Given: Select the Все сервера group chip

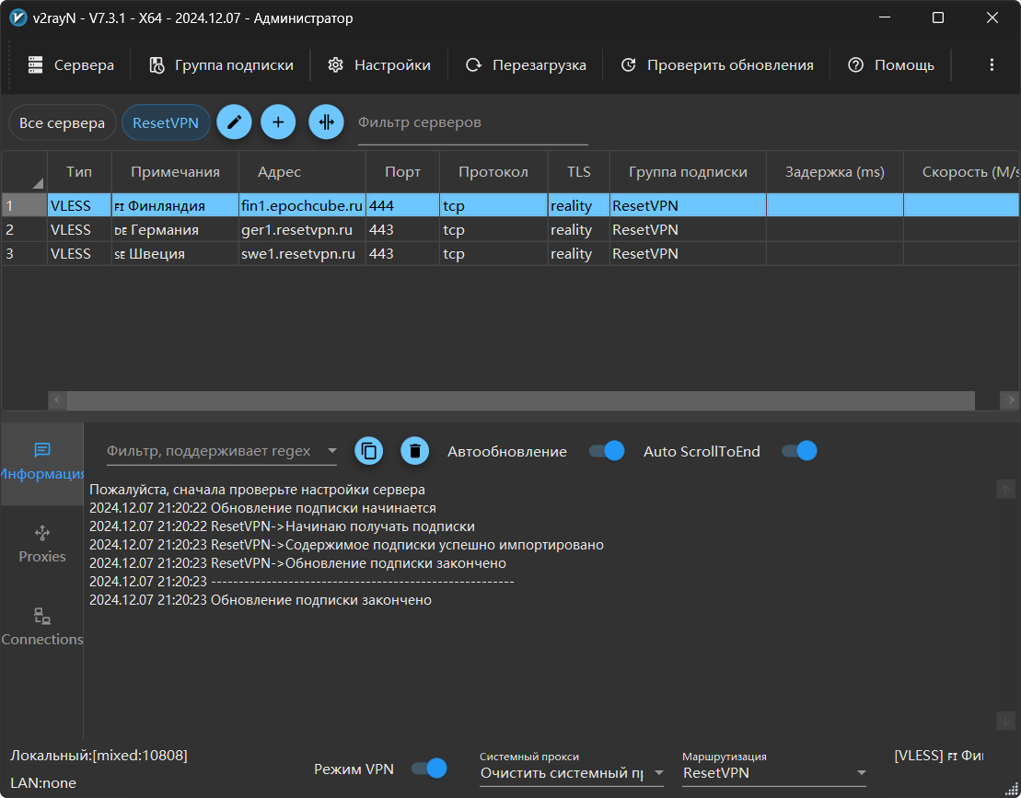Looking at the screenshot, I should pyautogui.click(x=62, y=123).
